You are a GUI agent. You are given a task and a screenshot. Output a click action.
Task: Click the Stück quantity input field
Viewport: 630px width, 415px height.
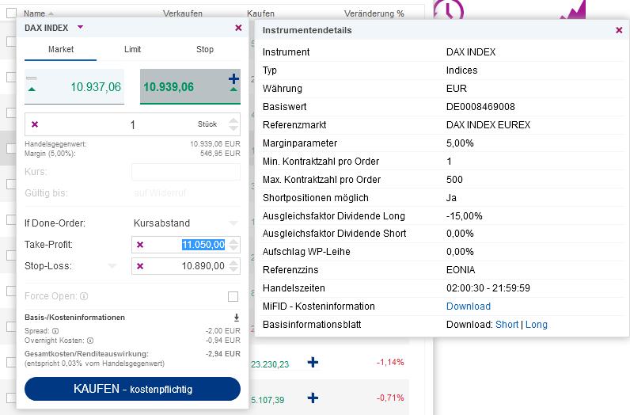coord(133,124)
